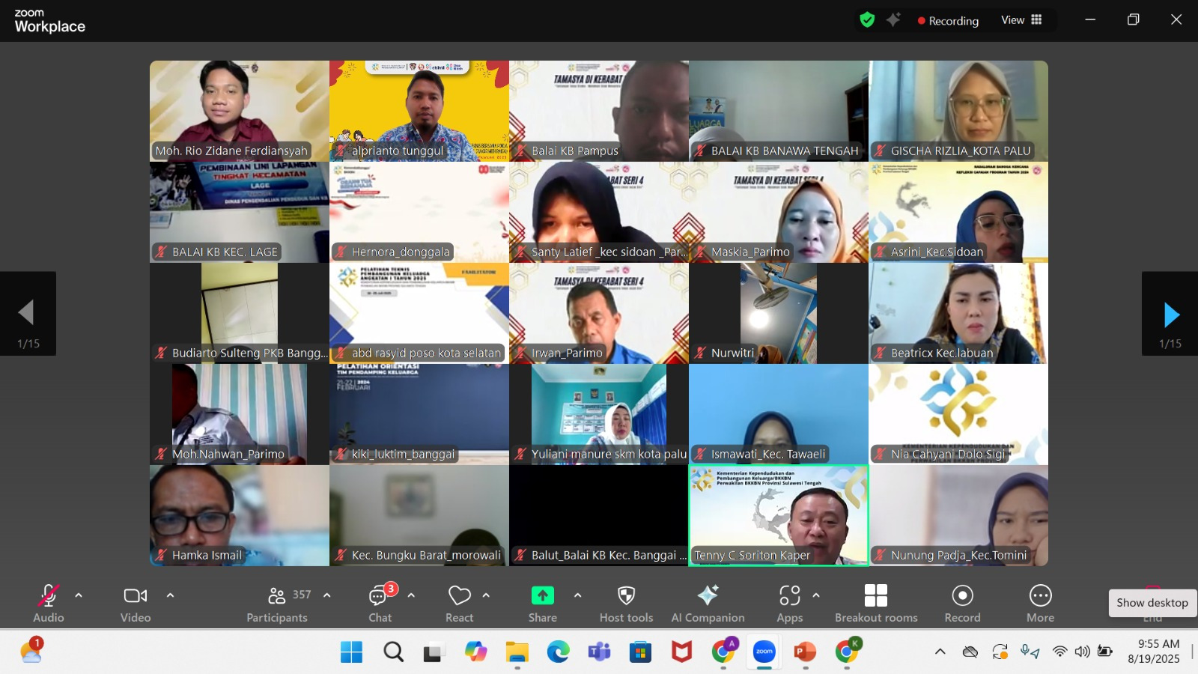This screenshot has height=674, width=1198.
Task: Expand video options arrow beside Video
Action: tap(170, 595)
